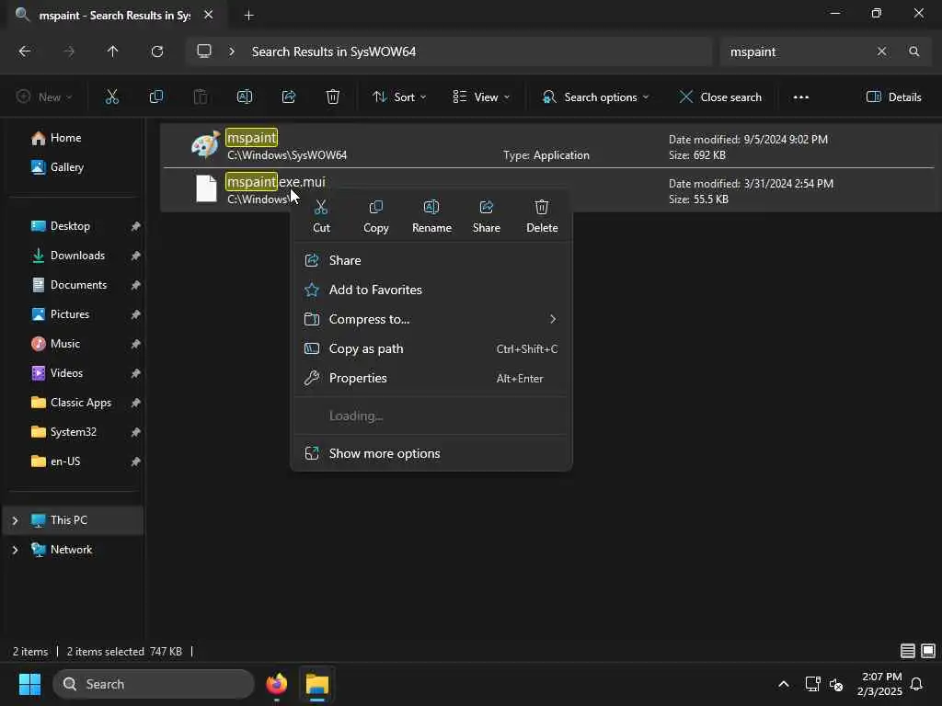Select the mspaint.exe.mui file icon
Image resolution: width=942 pixels, height=706 pixels.
click(206, 188)
